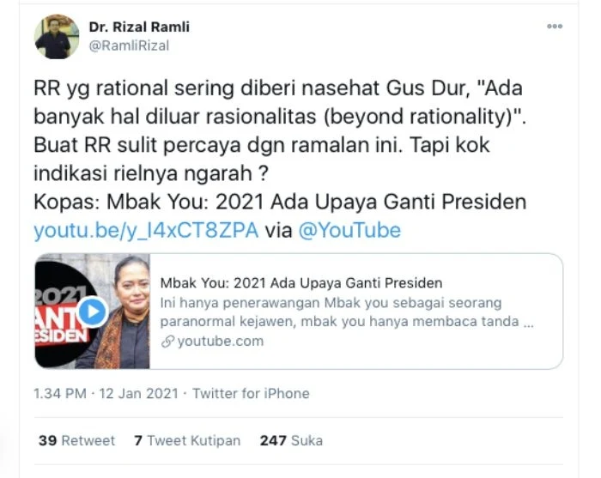Open the youtu.be/y_I4xCT8ZPA link
This screenshot has width=601, height=478.
pos(146,230)
